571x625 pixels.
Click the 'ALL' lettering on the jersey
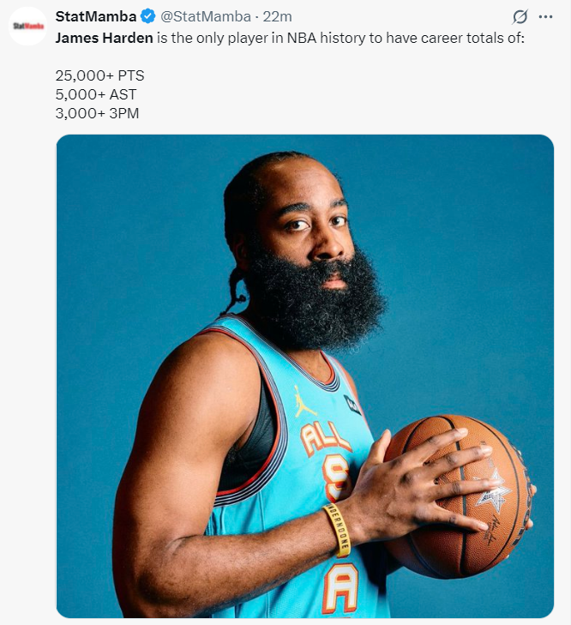(325, 438)
